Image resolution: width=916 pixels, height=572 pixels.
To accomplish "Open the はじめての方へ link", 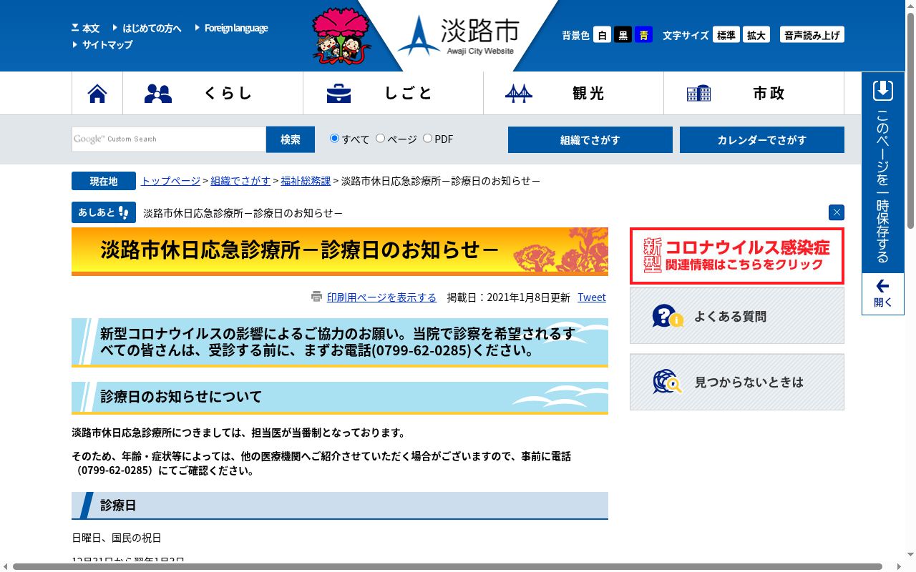I will click(x=152, y=28).
